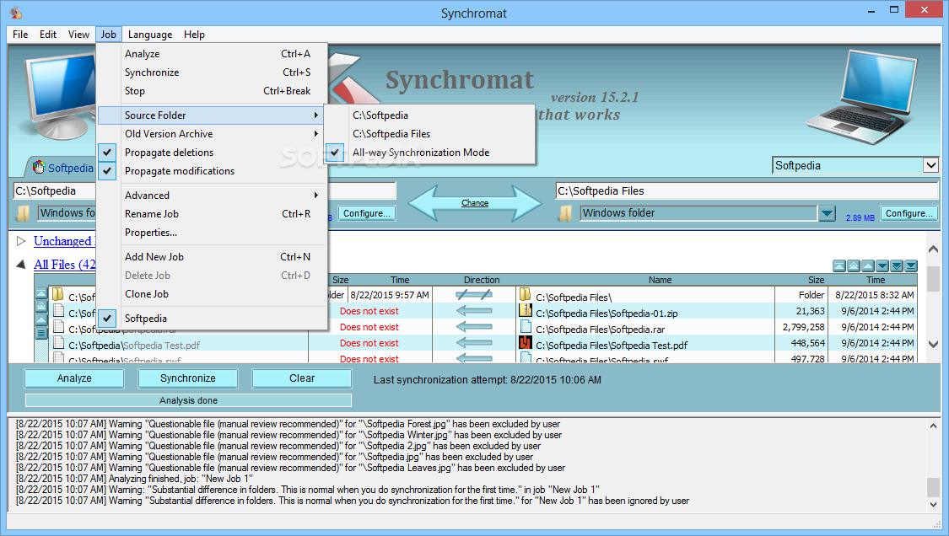Click the folder icon beside right Windows folder
The image size is (949, 536).
tap(565, 213)
